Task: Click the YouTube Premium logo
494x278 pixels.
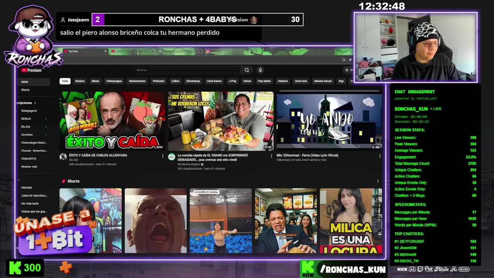Action: [x=32, y=70]
